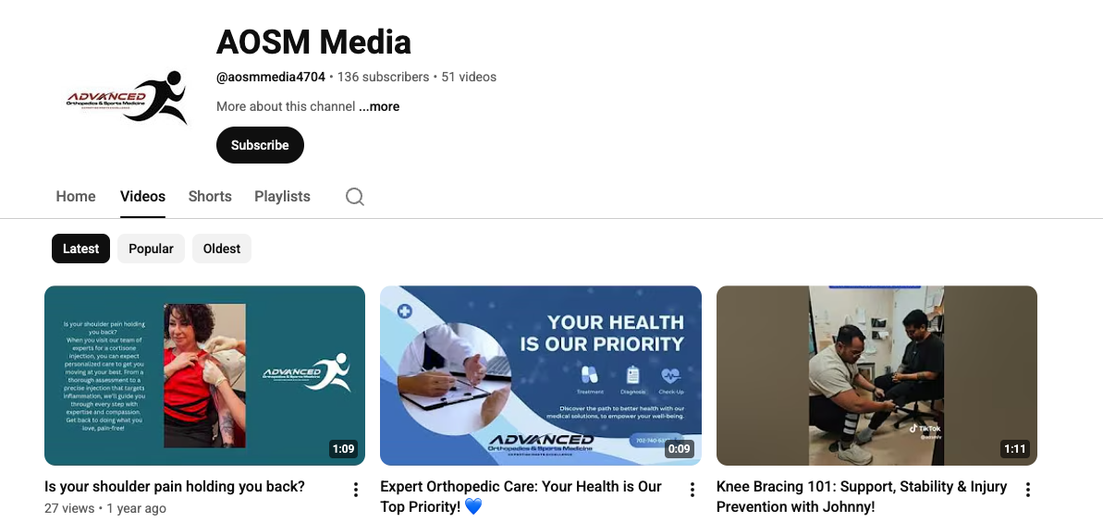Viewport: 1103px width, 522px height.
Task: Click 'More about this channel' text
Action: click(286, 107)
